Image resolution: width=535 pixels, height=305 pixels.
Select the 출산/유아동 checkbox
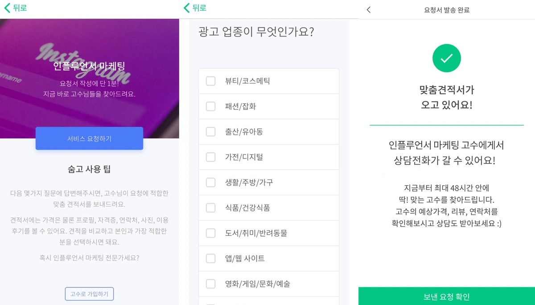[211, 131]
